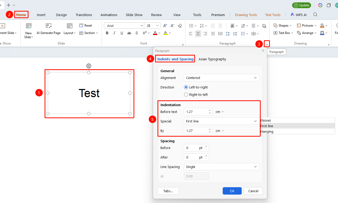Click the Tabs... button
This screenshot has height=203, width=338.
(x=168, y=191)
